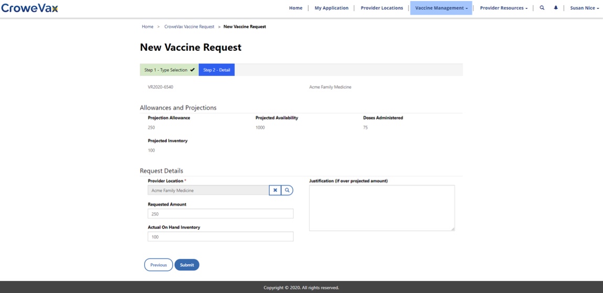Expand Vaccine Management dropdown menu
This screenshot has height=293, width=603.
tap(441, 8)
